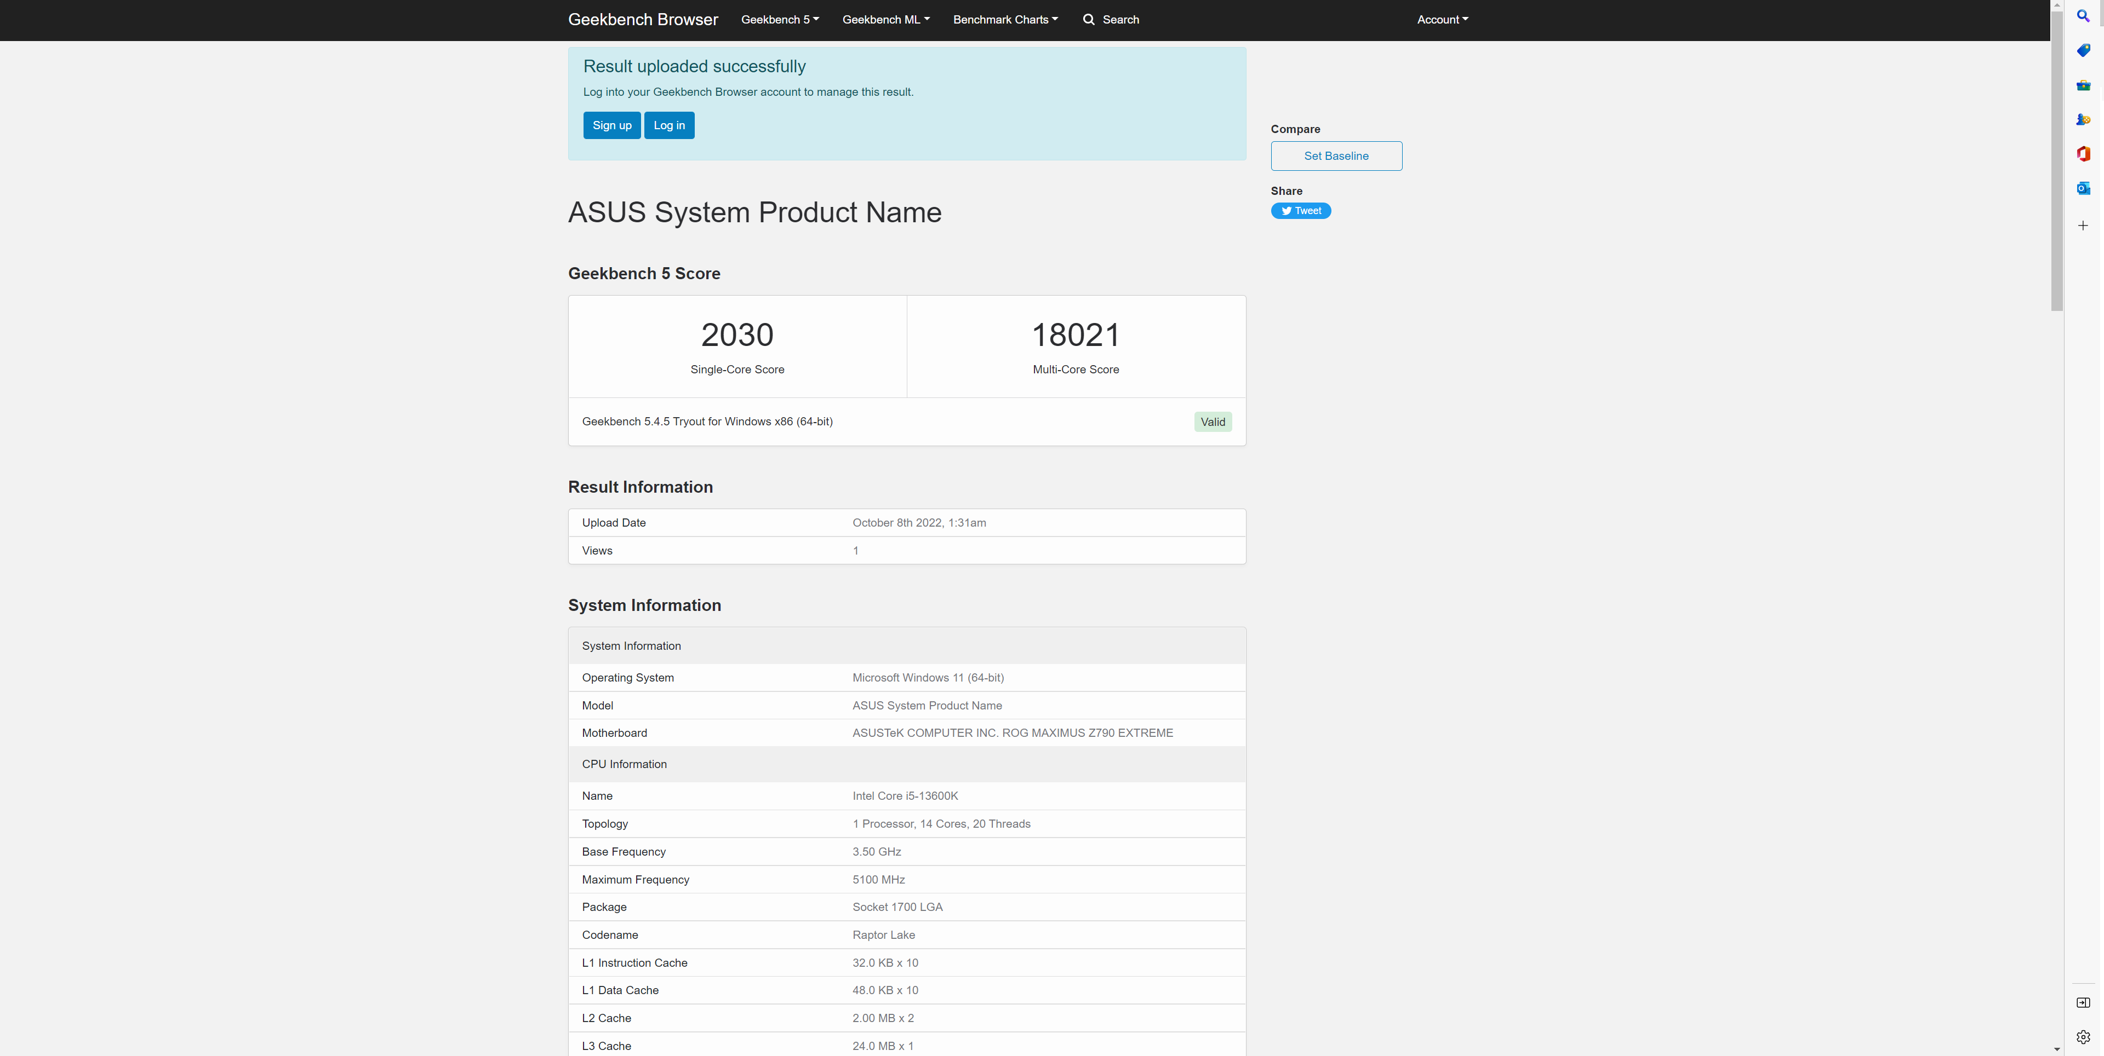Expand the Benchmark Charts dropdown

click(x=1005, y=20)
